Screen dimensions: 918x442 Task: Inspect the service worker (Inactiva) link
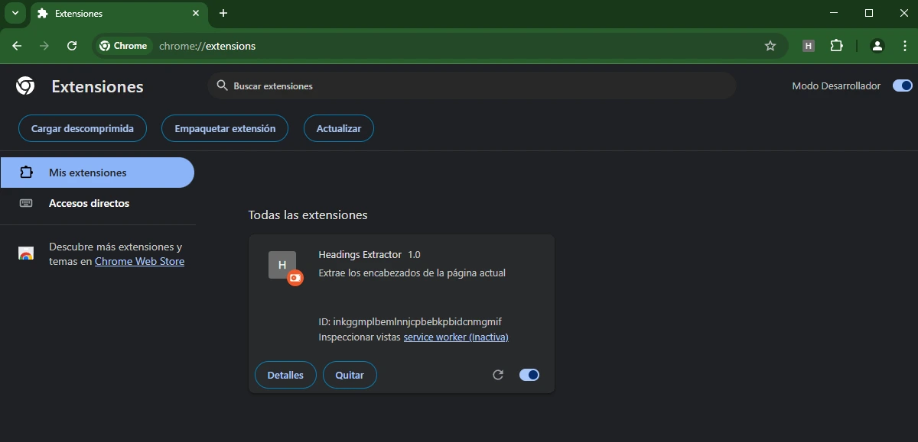456,337
